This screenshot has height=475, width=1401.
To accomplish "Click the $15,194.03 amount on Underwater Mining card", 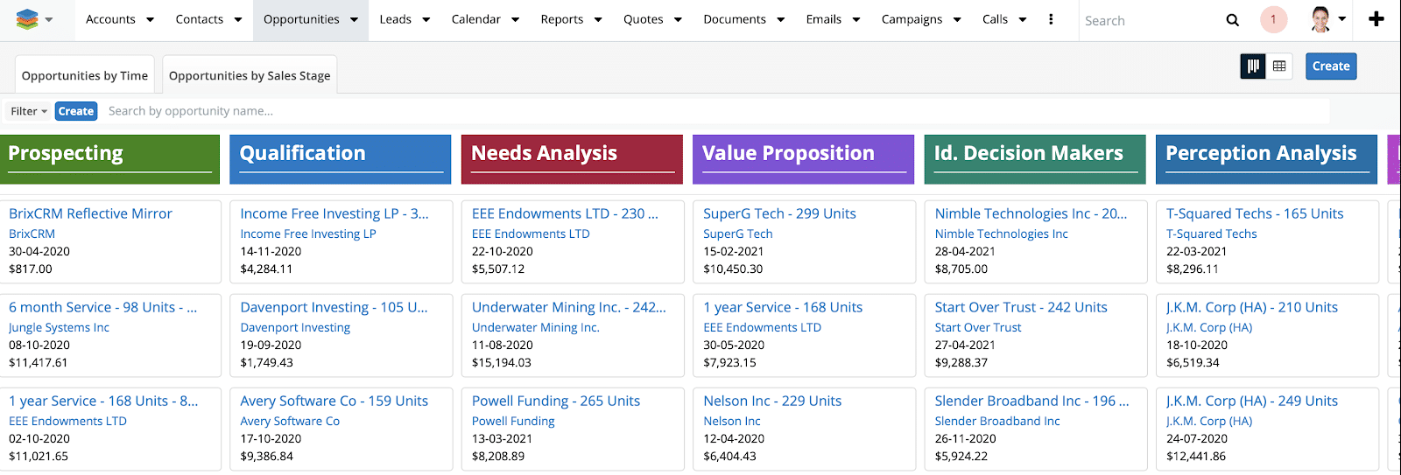I will click(x=501, y=362).
